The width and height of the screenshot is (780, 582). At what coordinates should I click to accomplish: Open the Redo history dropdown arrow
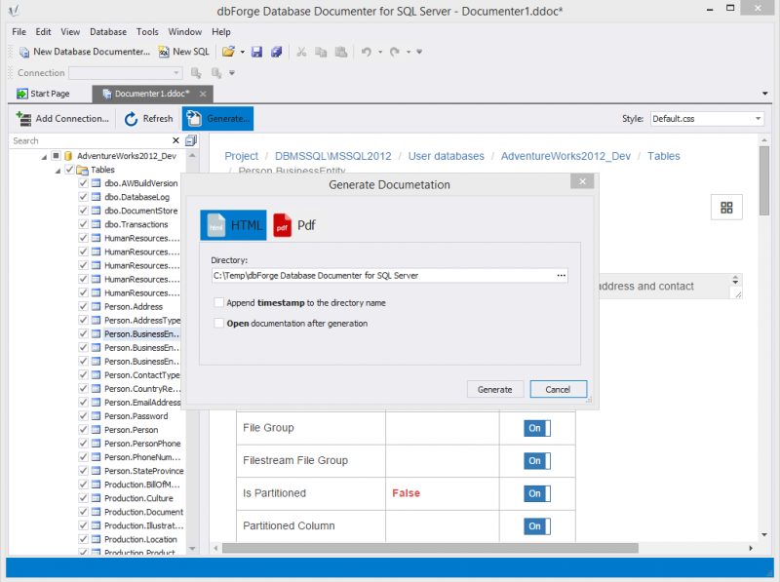pos(408,52)
